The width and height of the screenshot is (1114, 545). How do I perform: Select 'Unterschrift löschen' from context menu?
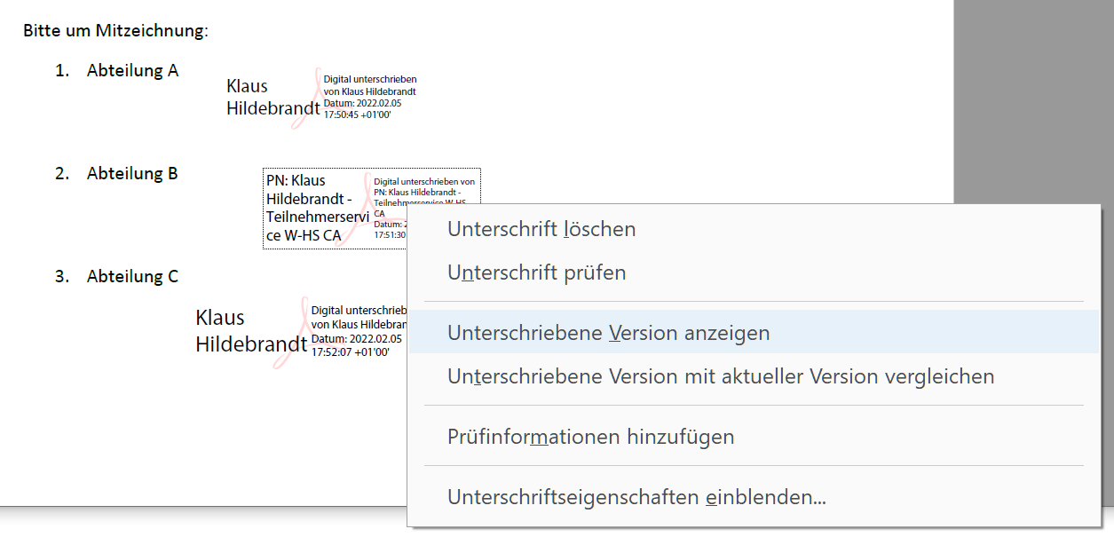(x=541, y=229)
